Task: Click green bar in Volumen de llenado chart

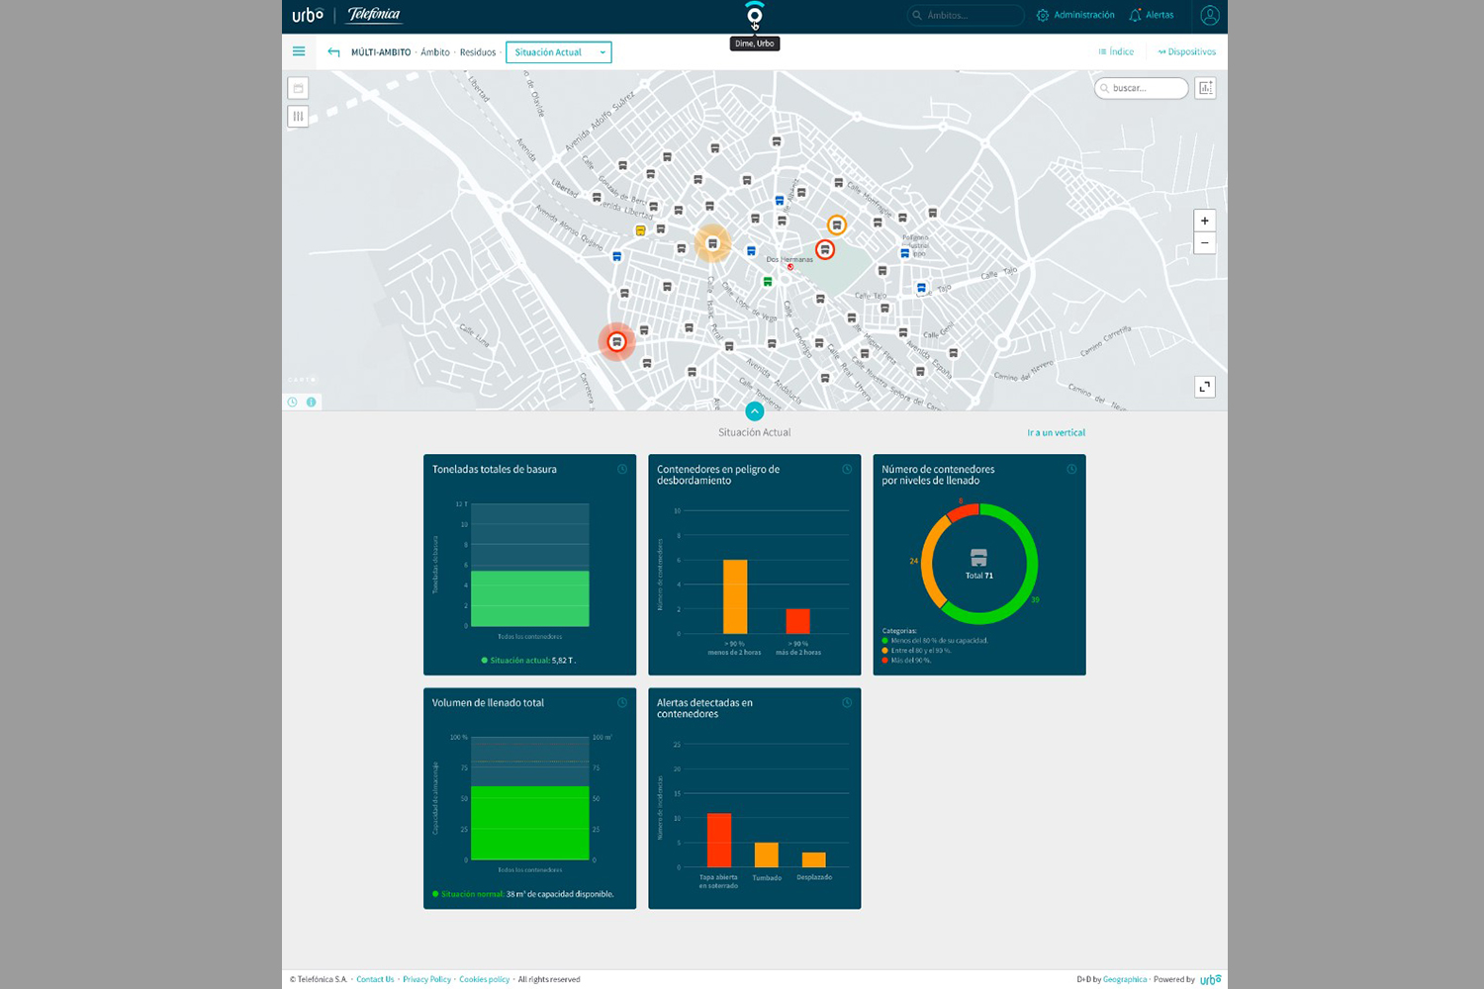Action: [x=530, y=823]
